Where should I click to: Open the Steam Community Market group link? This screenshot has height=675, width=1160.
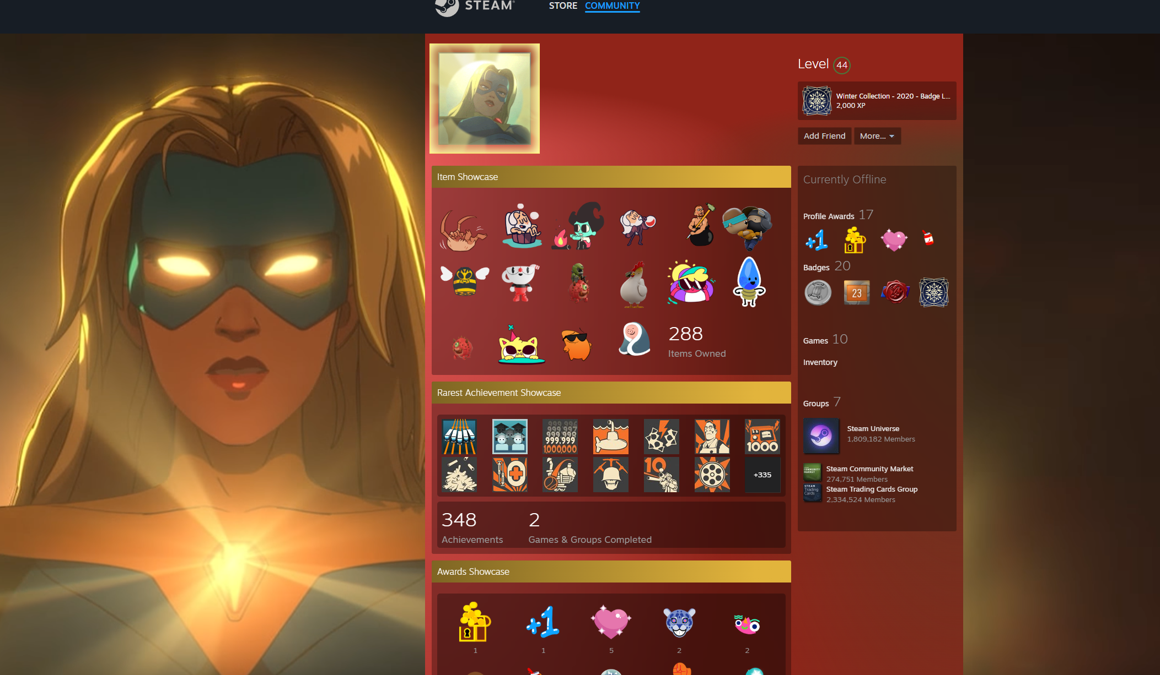869,469
